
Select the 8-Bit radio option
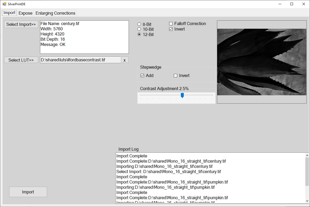(139, 24)
